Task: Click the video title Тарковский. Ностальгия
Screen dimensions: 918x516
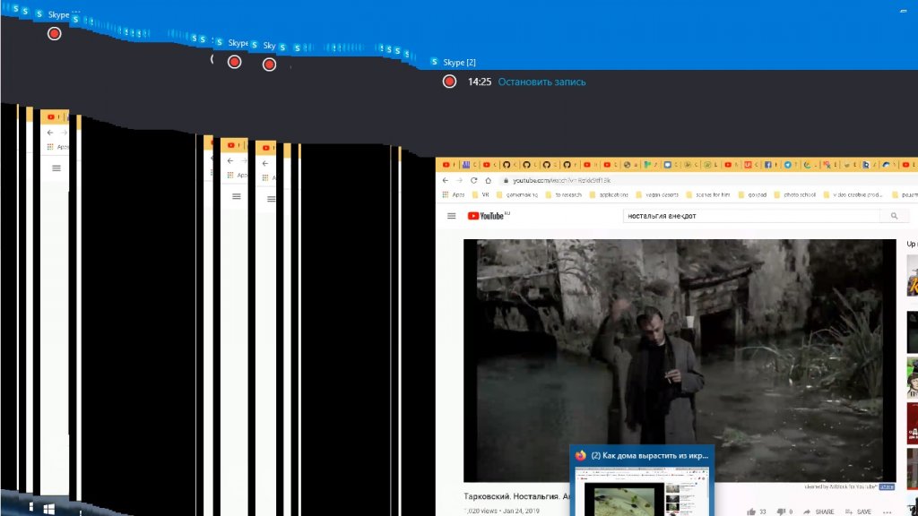Action: click(x=516, y=496)
